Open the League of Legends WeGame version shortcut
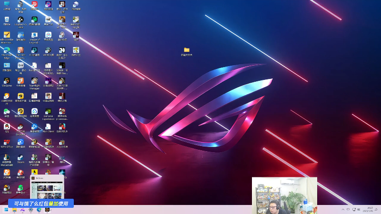This screenshot has height=214, width=381. click(x=7, y=160)
